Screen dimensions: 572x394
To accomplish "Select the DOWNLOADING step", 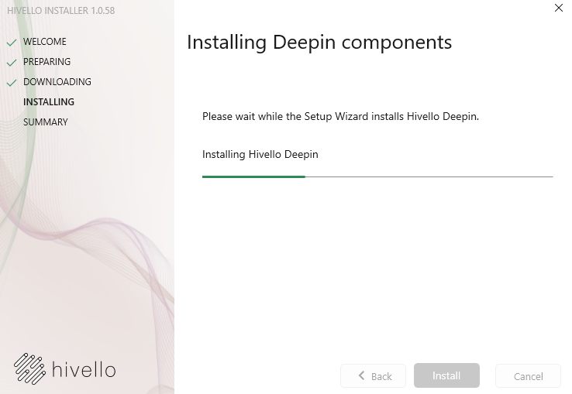I will click(x=57, y=81).
